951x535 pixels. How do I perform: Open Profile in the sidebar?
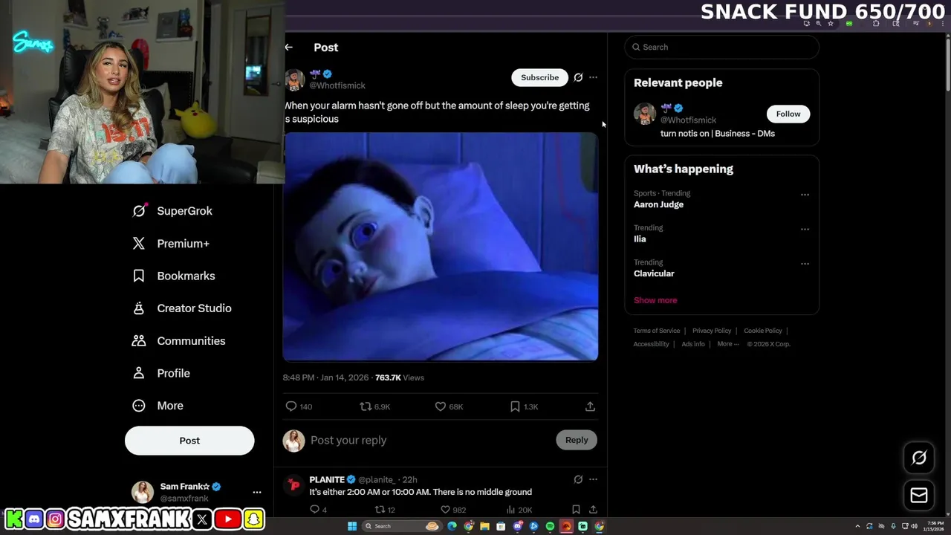[x=161, y=373]
